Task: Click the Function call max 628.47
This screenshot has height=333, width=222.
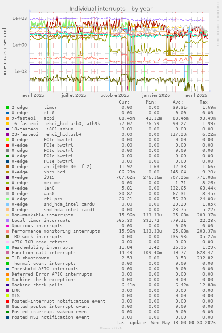Action: click(x=205, y=253)
